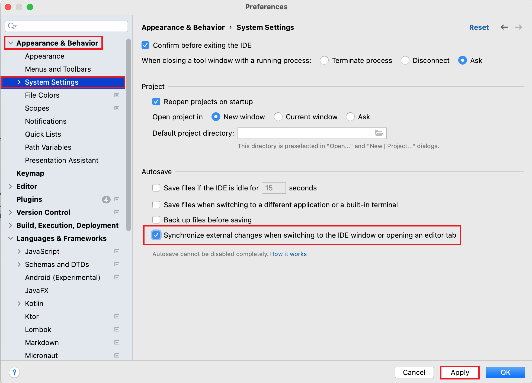Screen dimensions: 532x383
Task: Click project-level settings icon beside File Colors
Action: tap(117, 95)
